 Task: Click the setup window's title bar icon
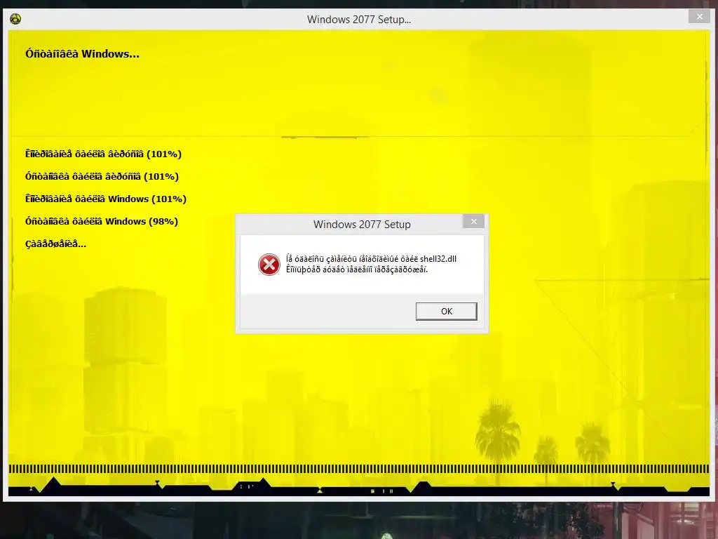tap(15, 19)
